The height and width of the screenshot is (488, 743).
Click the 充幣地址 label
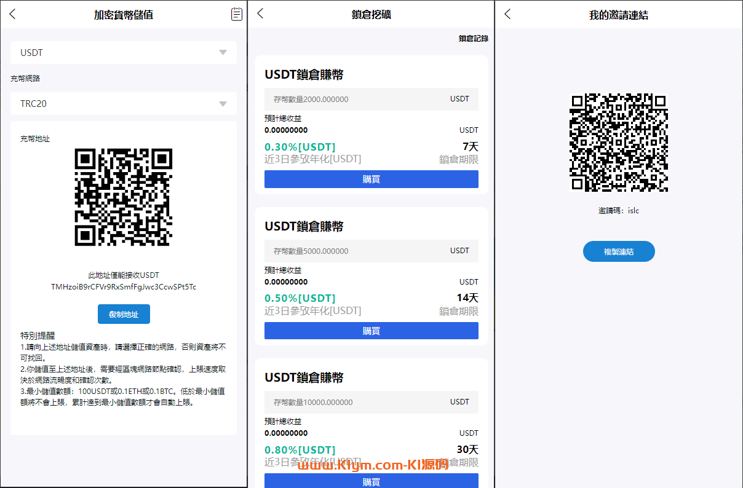coord(35,139)
